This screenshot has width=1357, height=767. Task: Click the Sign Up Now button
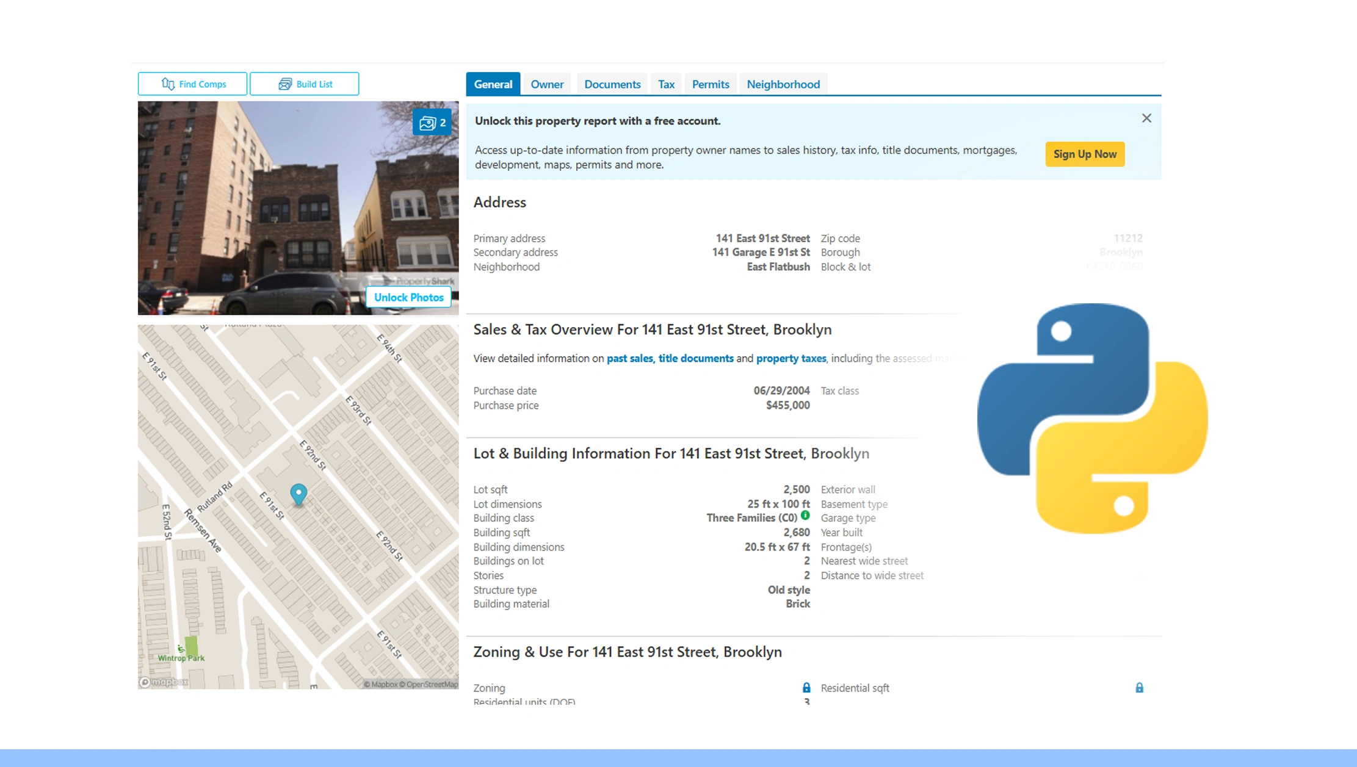[1084, 154]
